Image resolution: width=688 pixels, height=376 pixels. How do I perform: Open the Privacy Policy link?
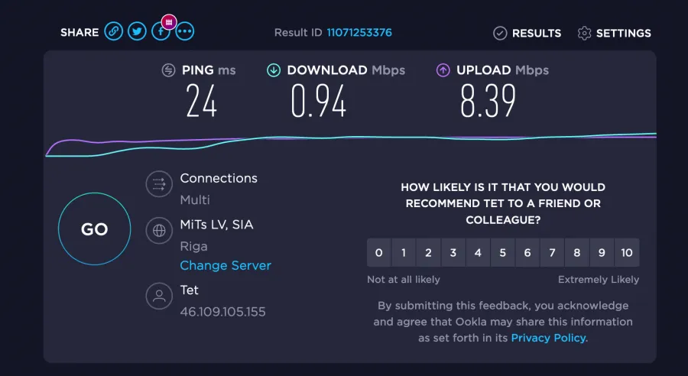548,338
